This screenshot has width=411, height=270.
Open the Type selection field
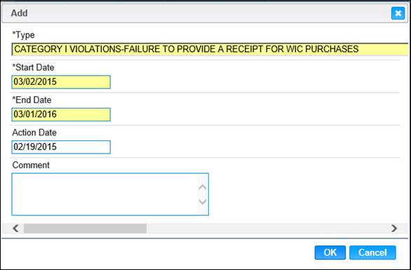click(x=210, y=49)
